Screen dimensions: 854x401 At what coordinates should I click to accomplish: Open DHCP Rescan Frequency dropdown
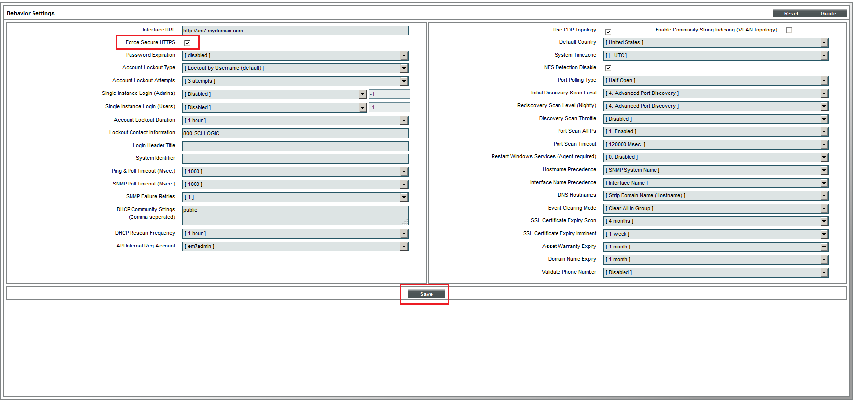296,234
